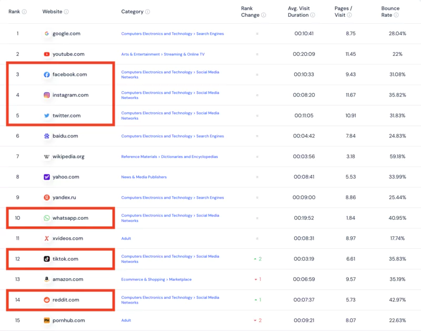Click the Bounce Rate column header
Screen dimensions: 421x331
[x=390, y=12]
